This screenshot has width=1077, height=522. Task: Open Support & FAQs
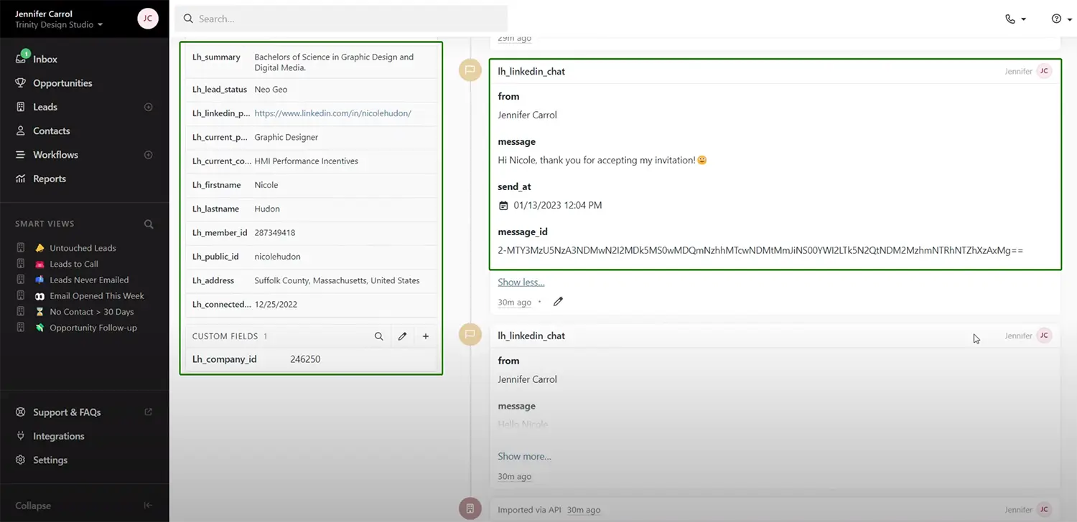pyautogui.click(x=67, y=412)
